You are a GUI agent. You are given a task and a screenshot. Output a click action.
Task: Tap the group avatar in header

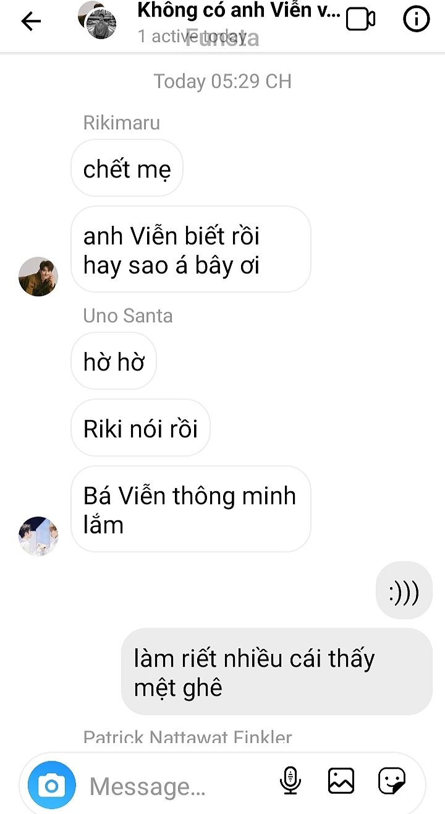click(98, 20)
